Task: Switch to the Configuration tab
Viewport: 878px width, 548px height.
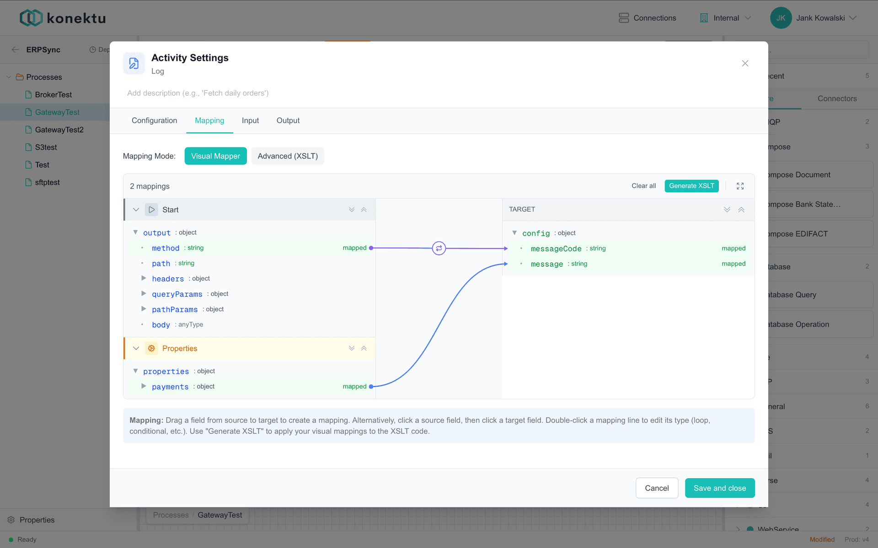Action: tap(154, 121)
